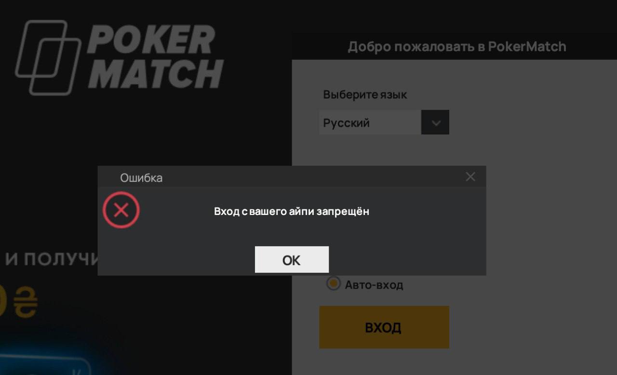617x375 pixels.
Task: Click OK in the error dialog
Action: point(292,260)
